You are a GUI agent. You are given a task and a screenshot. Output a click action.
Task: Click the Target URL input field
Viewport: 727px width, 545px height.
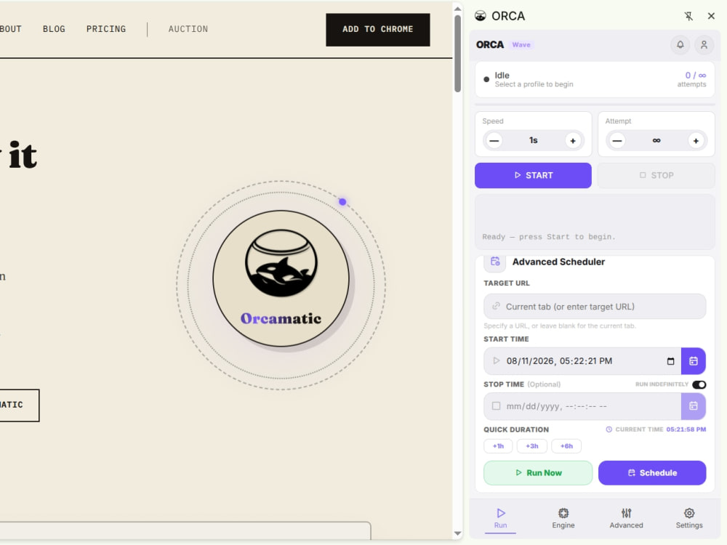click(595, 307)
